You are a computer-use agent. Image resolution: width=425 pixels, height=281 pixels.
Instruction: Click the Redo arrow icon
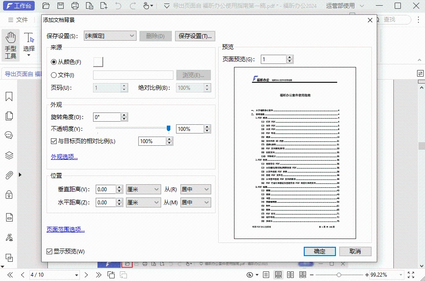(x=133, y=6)
